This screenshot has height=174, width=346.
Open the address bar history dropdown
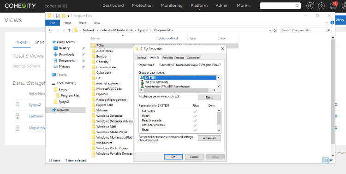tap(270, 30)
